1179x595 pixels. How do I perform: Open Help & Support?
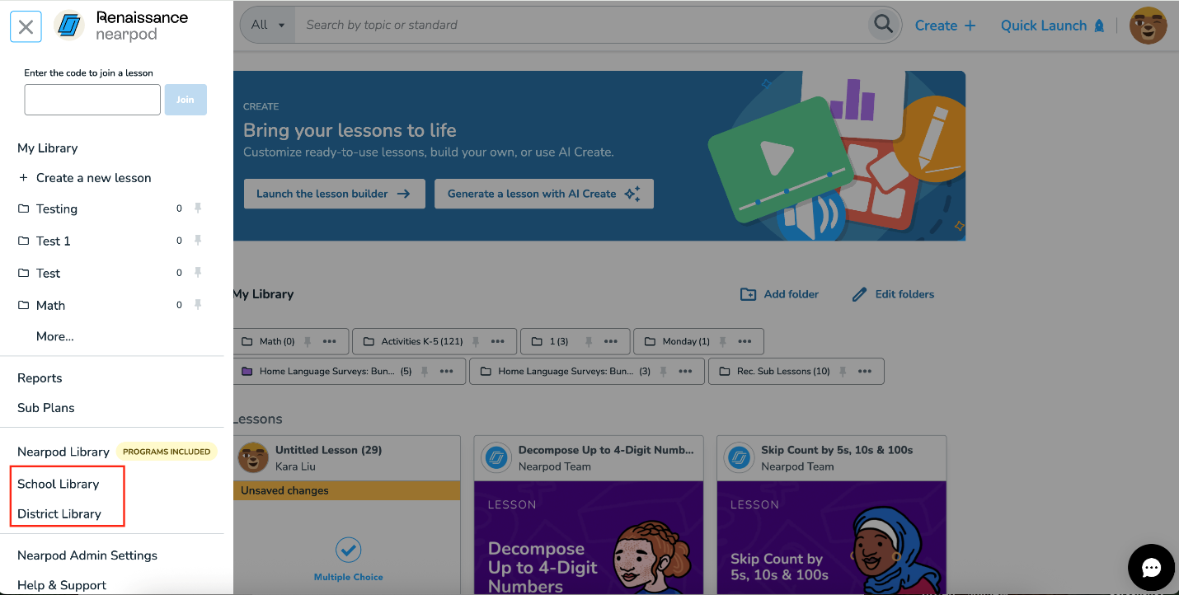click(62, 585)
